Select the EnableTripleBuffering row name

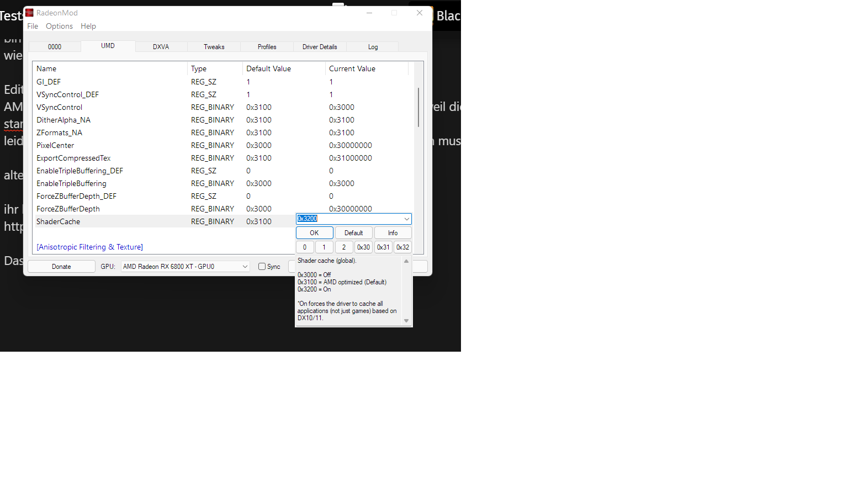(71, 183)
